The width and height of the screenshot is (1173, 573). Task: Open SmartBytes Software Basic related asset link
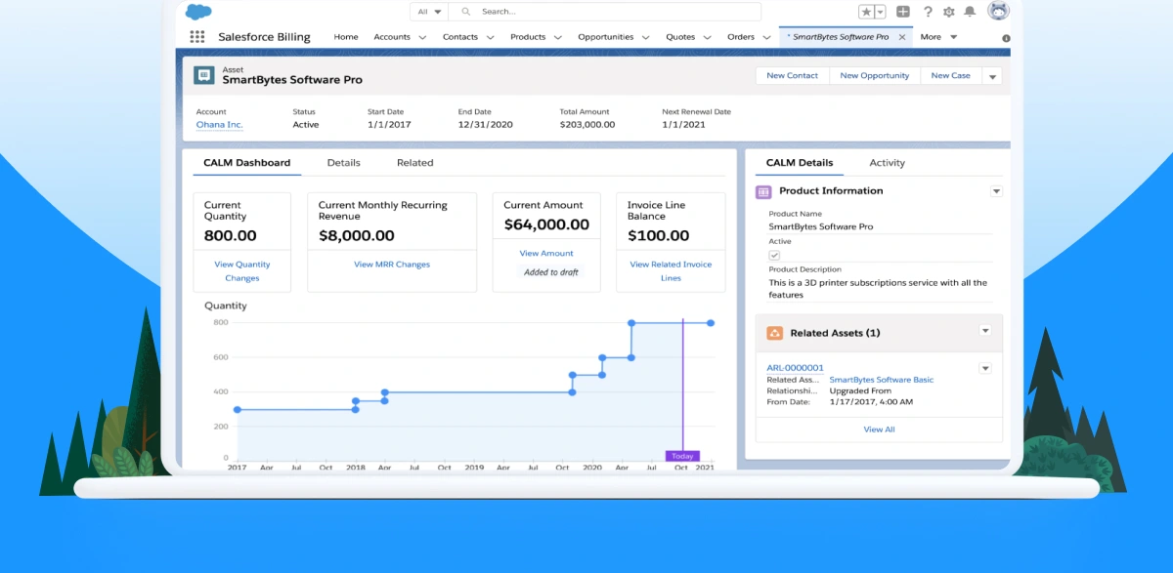[x=882, y=380]
